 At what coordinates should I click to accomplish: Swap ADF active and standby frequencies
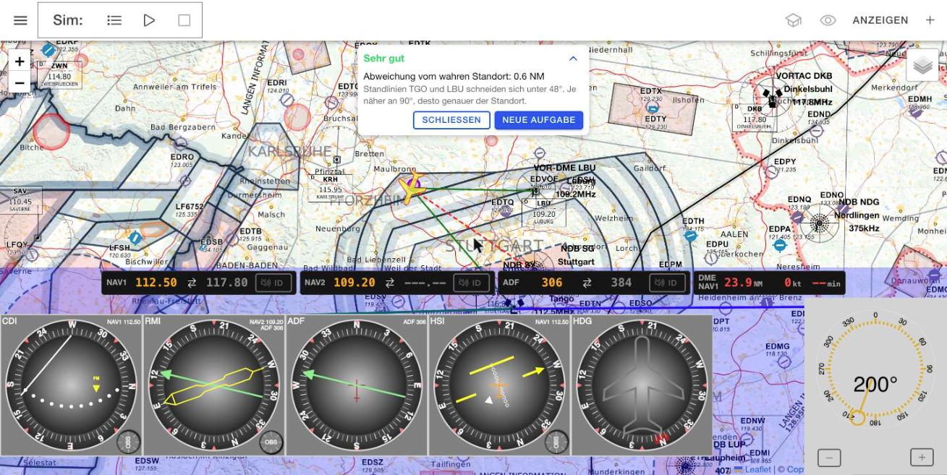(587, 283)
